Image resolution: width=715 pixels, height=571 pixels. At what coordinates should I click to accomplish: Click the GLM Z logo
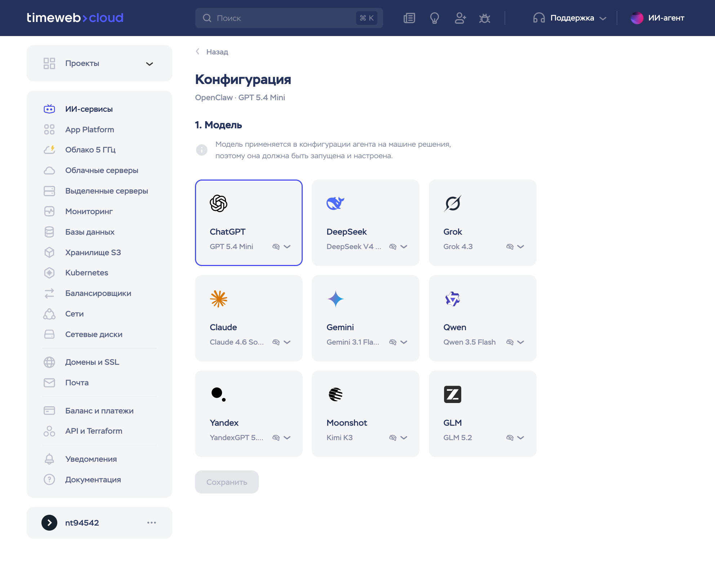tap(453, 394)
